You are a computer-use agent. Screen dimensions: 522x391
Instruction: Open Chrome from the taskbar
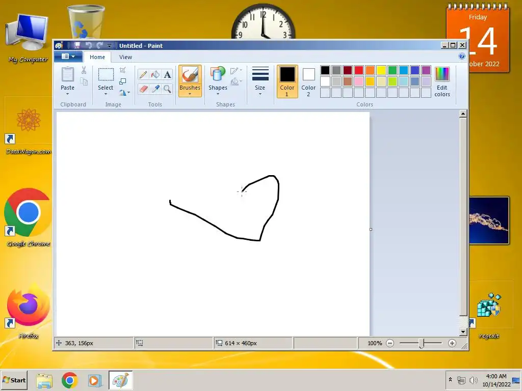[69, 380]
